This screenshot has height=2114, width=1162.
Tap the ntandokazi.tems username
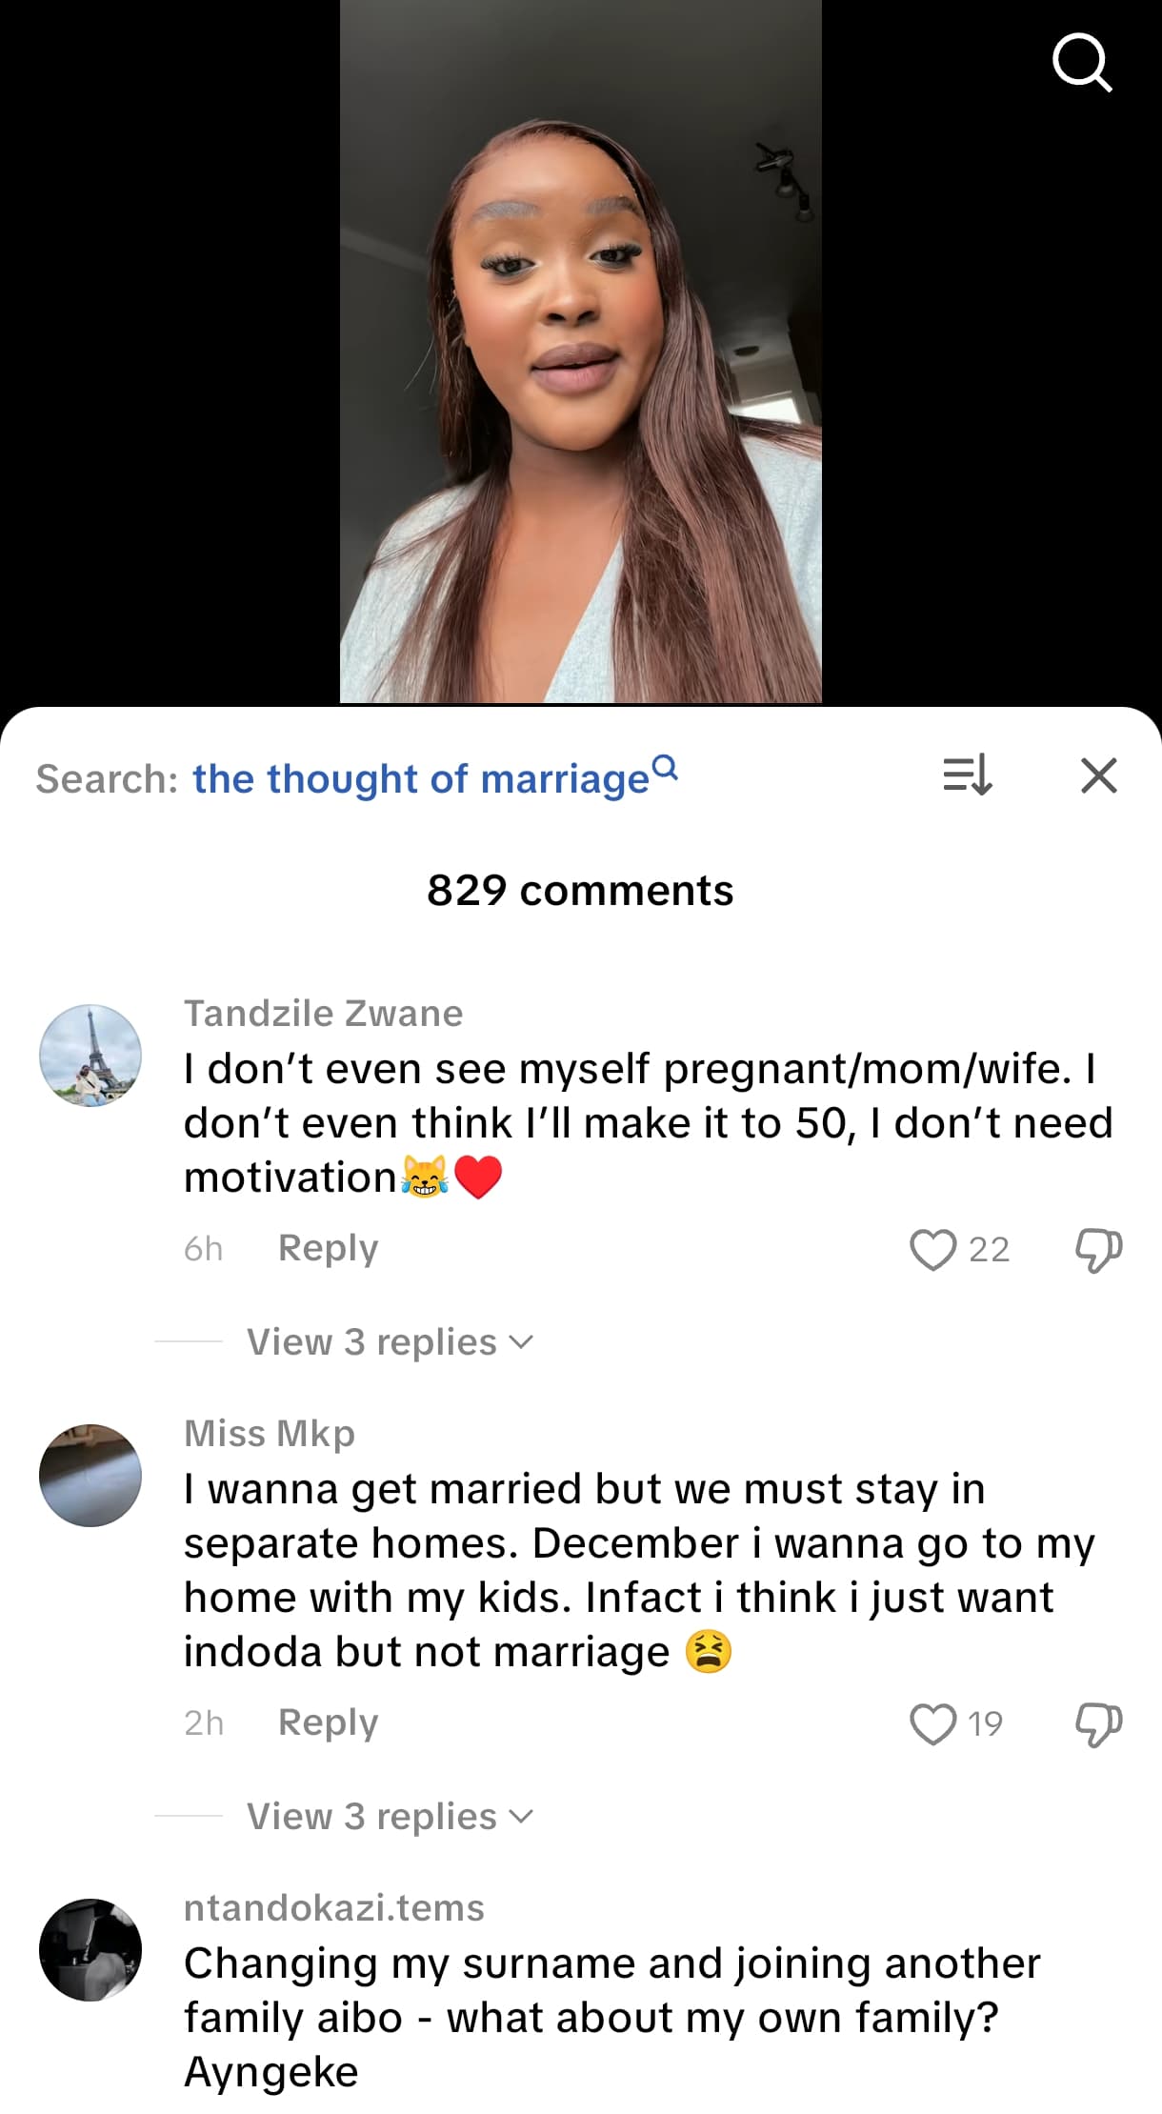[x=334, y=1908]
